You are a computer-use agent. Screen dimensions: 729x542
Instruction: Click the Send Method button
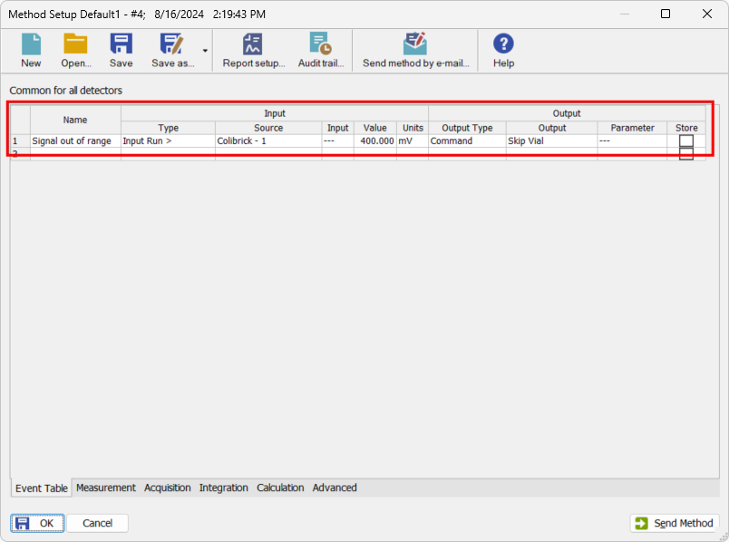click(x=675, y=523)
